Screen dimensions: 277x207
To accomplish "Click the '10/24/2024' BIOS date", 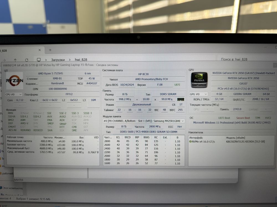I will (x=127, y=85).
